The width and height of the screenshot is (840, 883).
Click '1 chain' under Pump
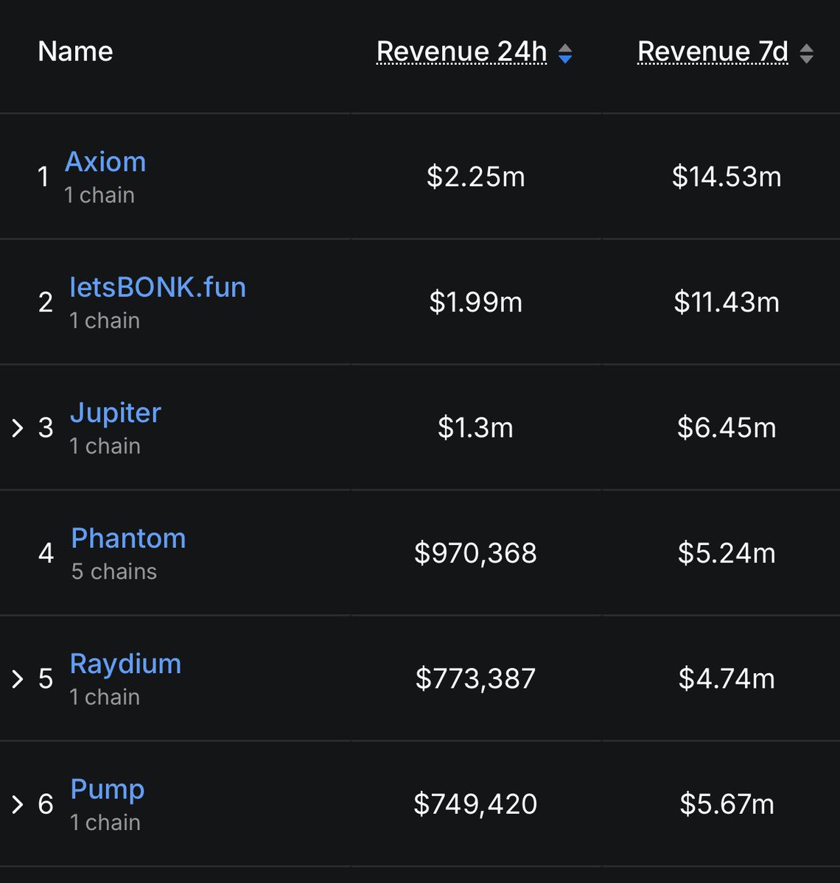tap(105, 823)
